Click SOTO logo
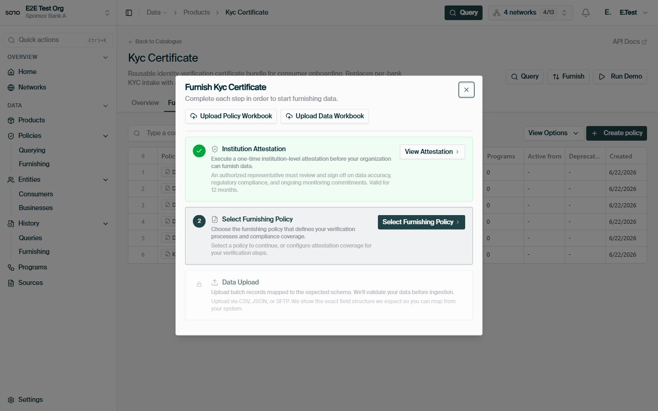The height and width of the screenshot is (411, 658). pyautogui.click(x=13, y=13)
